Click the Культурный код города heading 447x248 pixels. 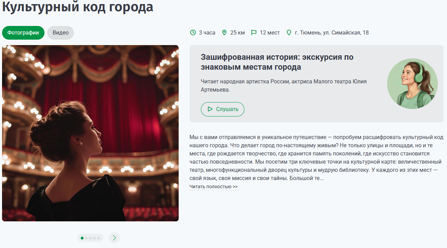pos(78,7)
